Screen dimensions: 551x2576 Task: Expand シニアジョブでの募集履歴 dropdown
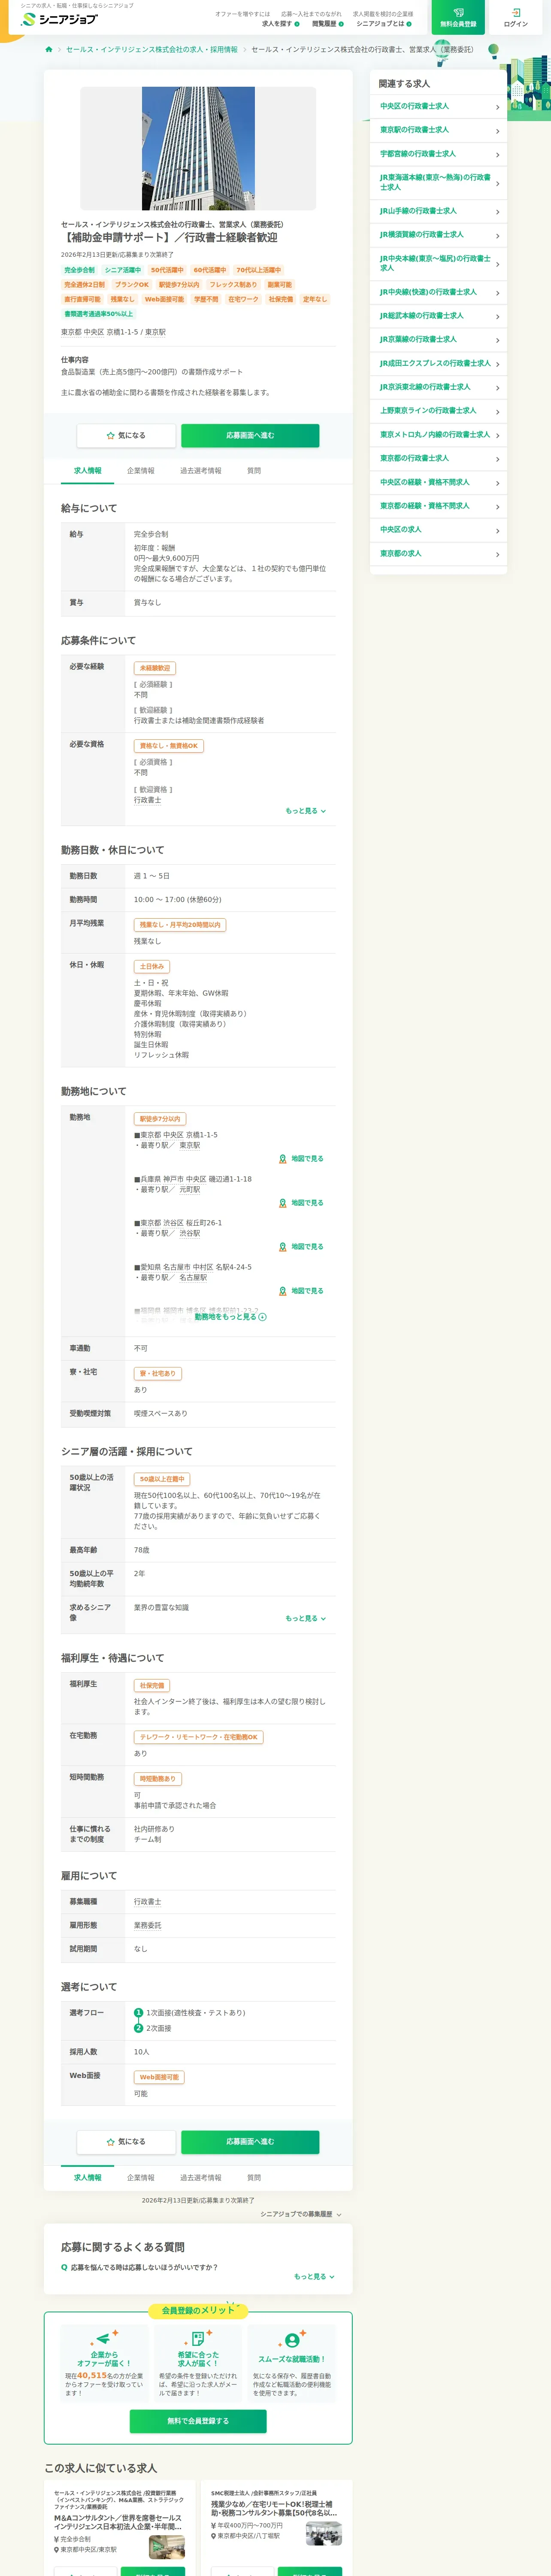(x=301, y=2214)
